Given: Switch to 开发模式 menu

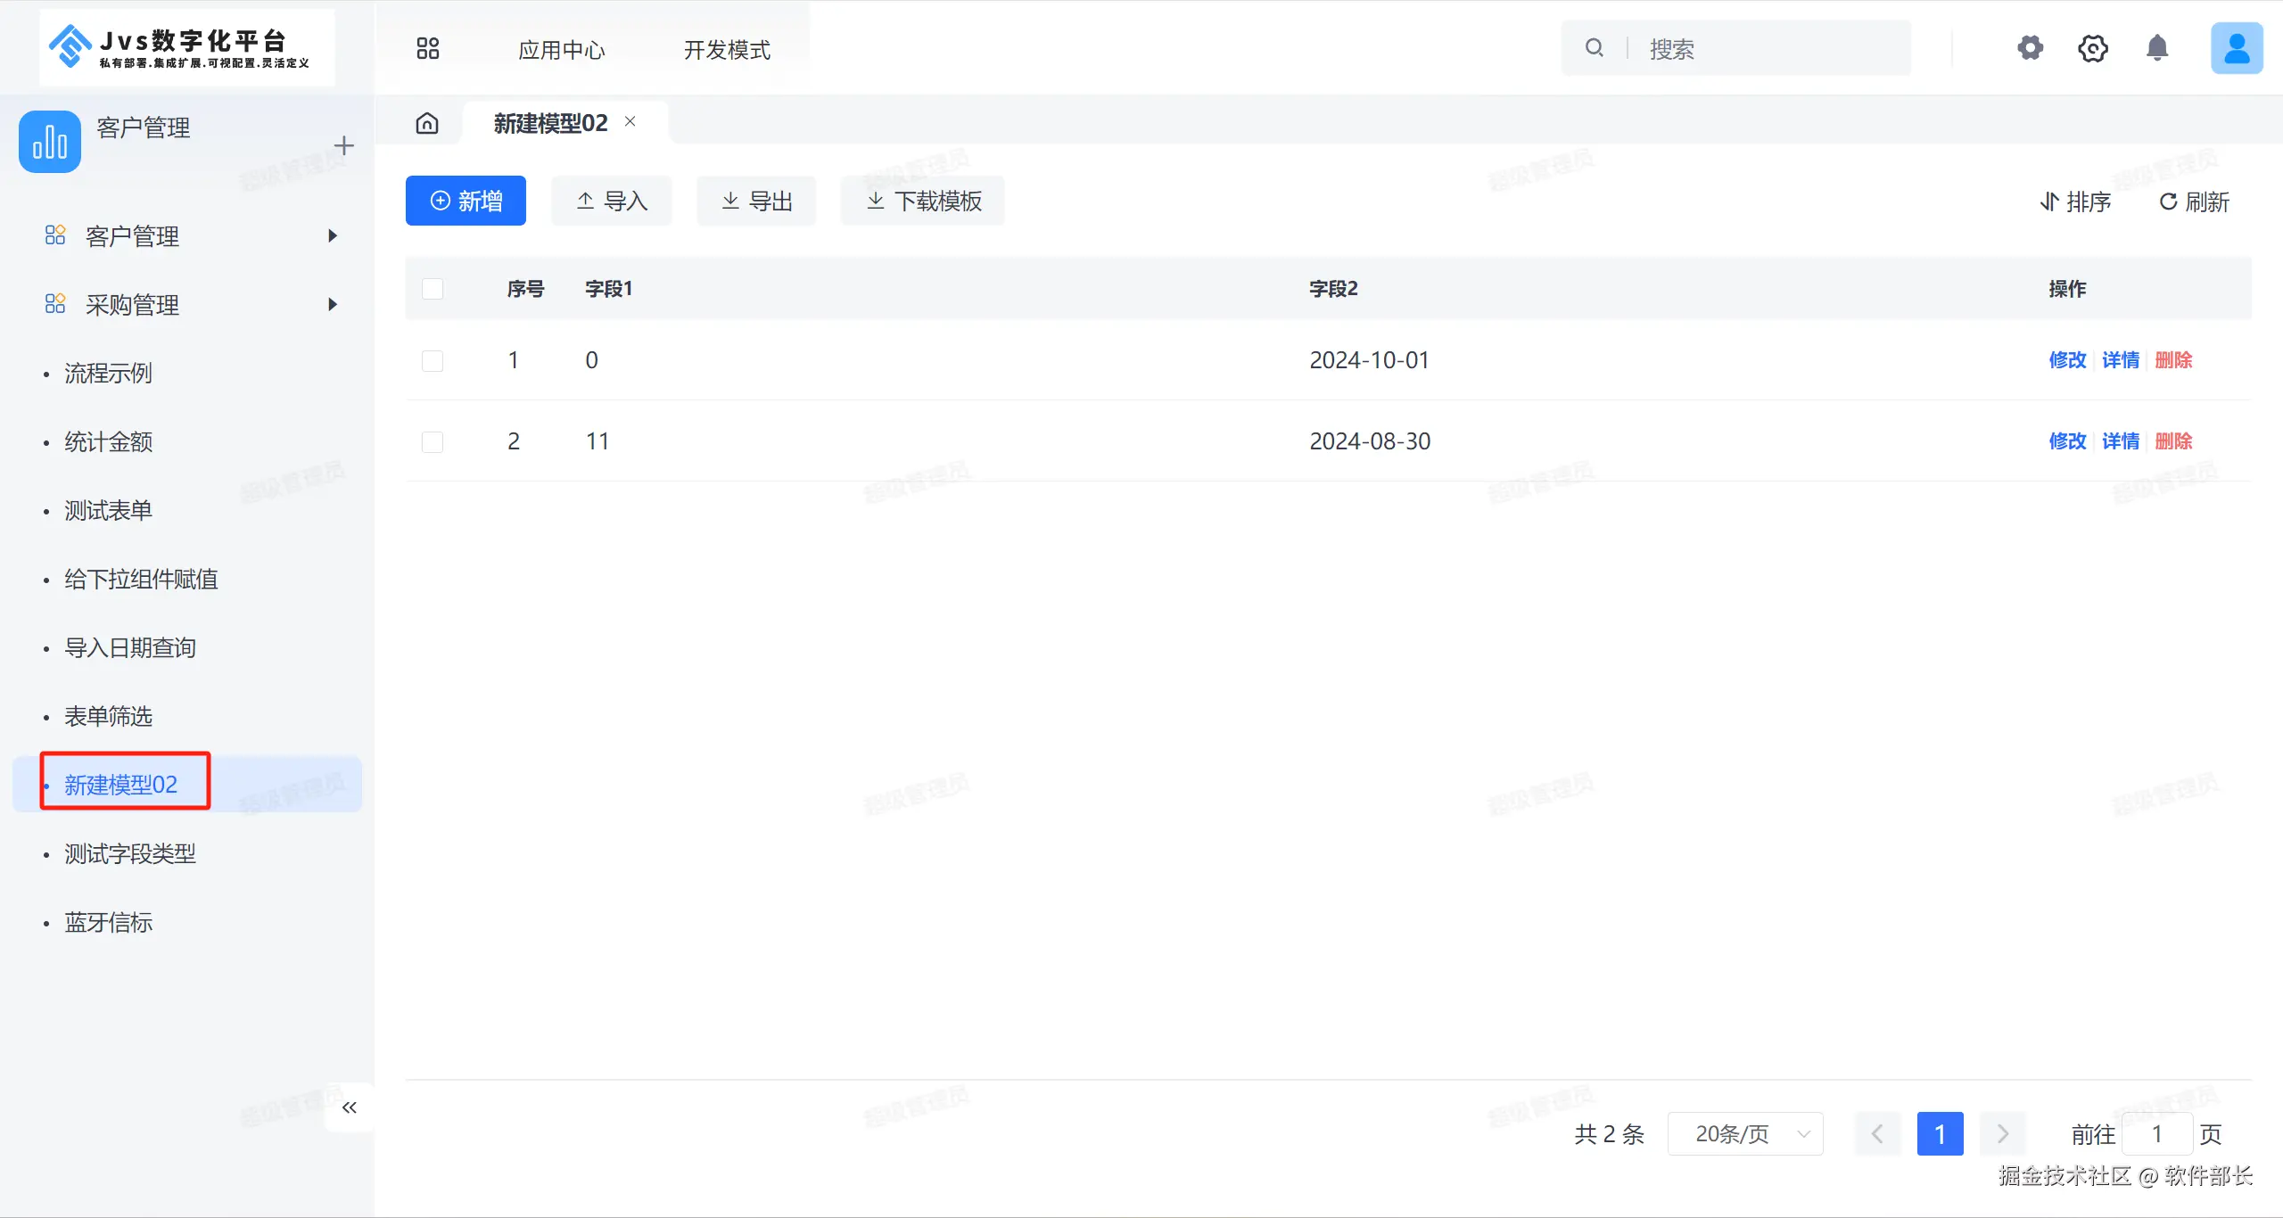Looking at the screenshot, I should (x=726, y=50).
